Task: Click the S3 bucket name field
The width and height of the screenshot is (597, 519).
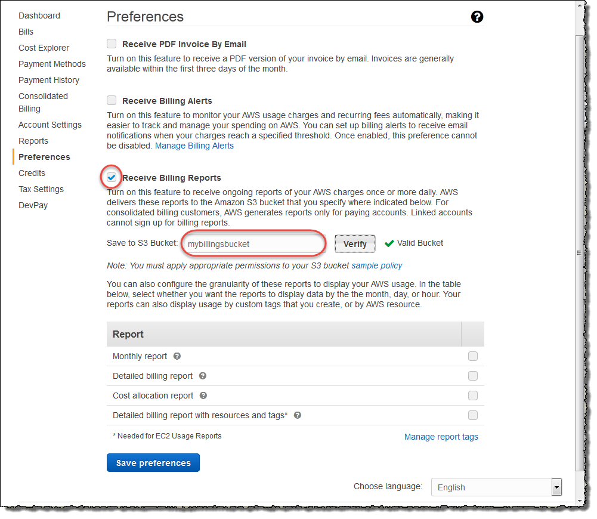Action: [x=253, y=243]
